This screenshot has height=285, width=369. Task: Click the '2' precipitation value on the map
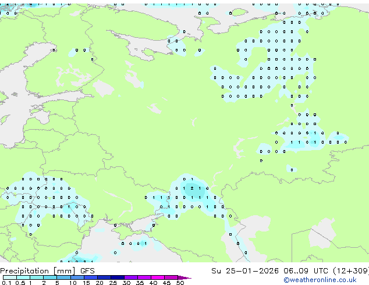[x=192, y=188]
